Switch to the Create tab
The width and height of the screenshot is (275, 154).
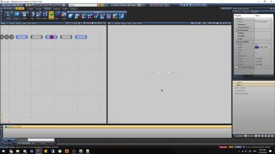[31, 9]
